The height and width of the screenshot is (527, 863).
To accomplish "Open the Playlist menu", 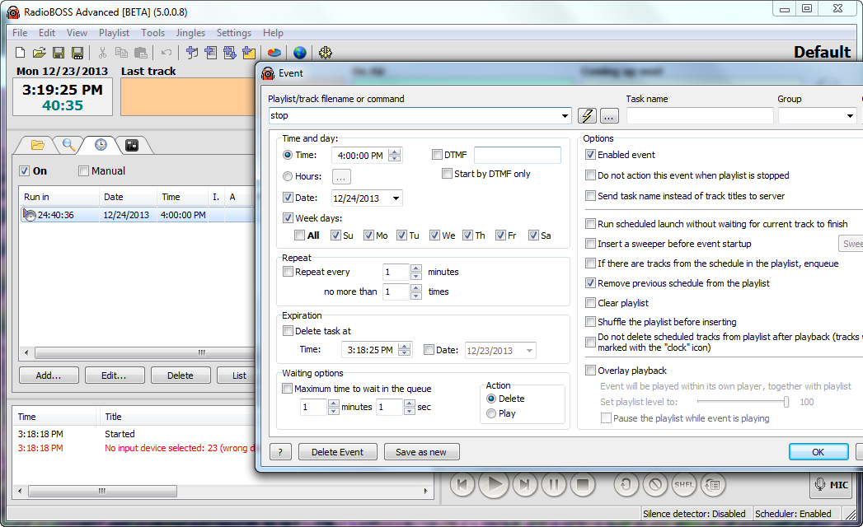I will point(114,33).
